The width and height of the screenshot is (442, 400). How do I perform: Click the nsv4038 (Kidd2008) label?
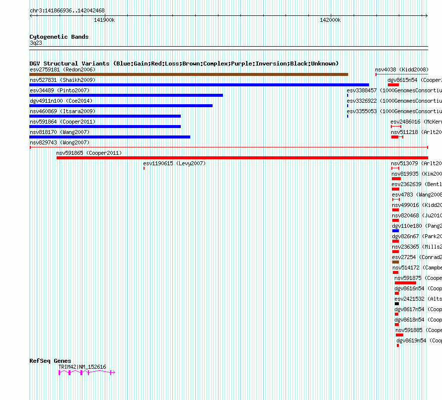coord(402,69)
